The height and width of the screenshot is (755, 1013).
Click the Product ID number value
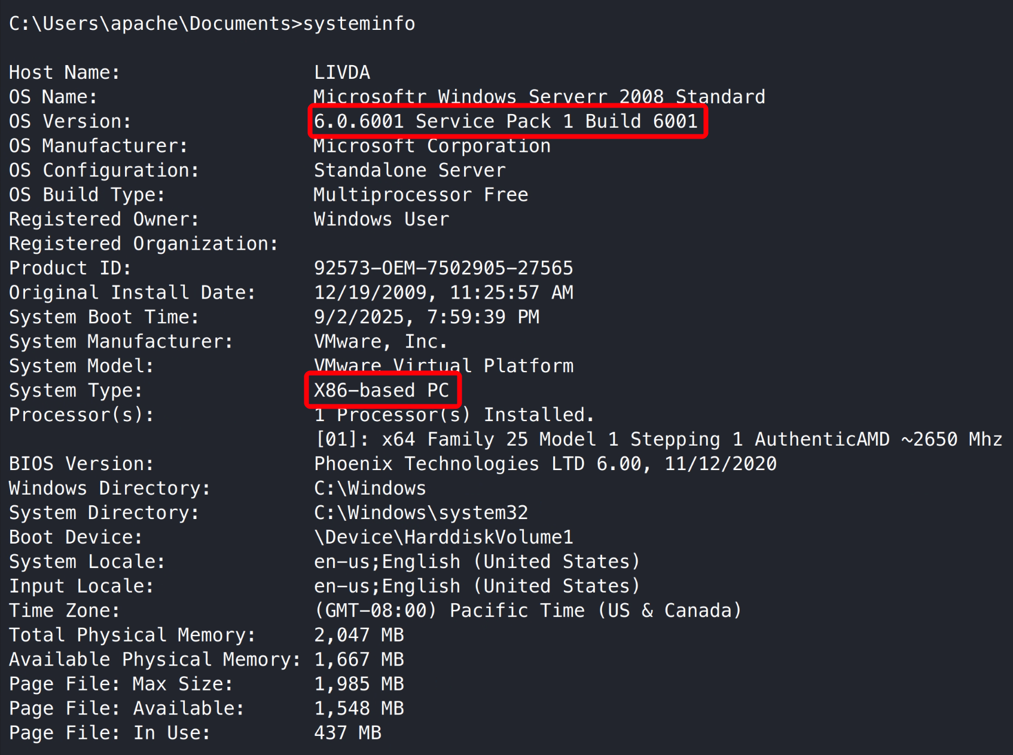coord(443,268)
